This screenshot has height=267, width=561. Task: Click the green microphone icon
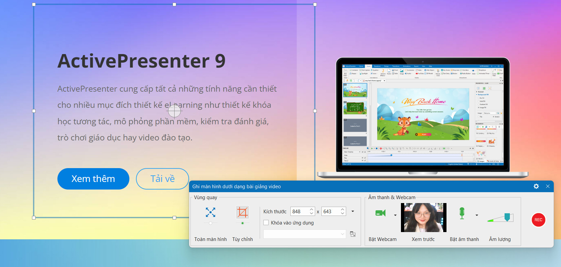462,213
